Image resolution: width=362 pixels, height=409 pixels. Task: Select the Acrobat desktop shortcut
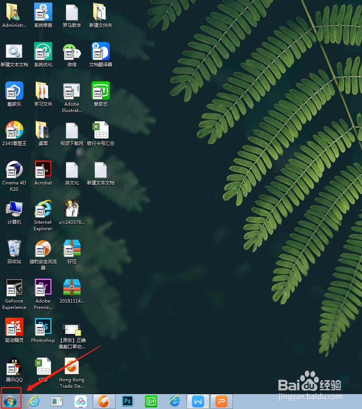click(43, 173)
